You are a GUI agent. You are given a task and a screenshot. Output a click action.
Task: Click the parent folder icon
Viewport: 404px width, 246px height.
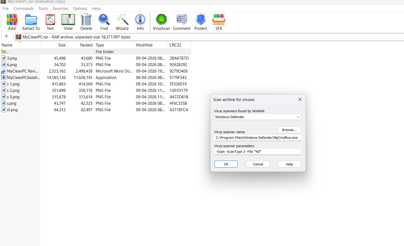tap(4, 52)
